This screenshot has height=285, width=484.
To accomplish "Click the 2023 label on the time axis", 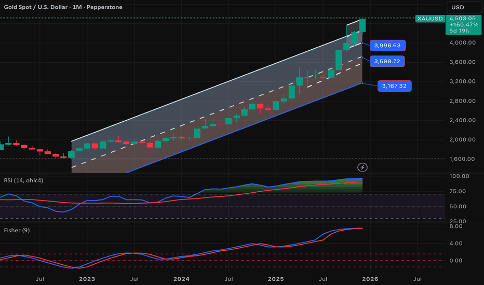I will click(x=87, y=279).
